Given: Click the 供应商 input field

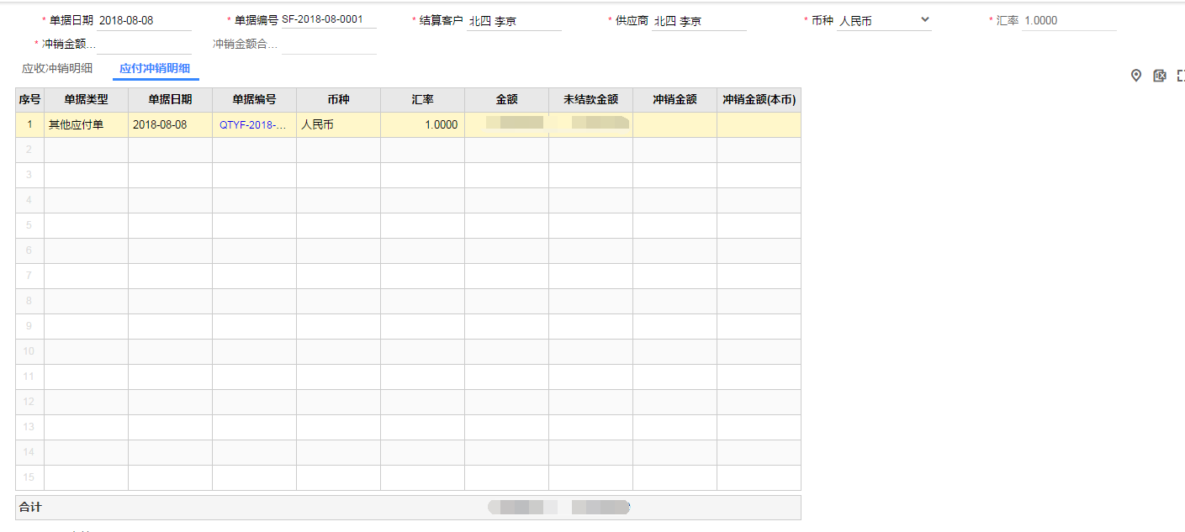Looking at the screenshot, I should coord(698,21).
